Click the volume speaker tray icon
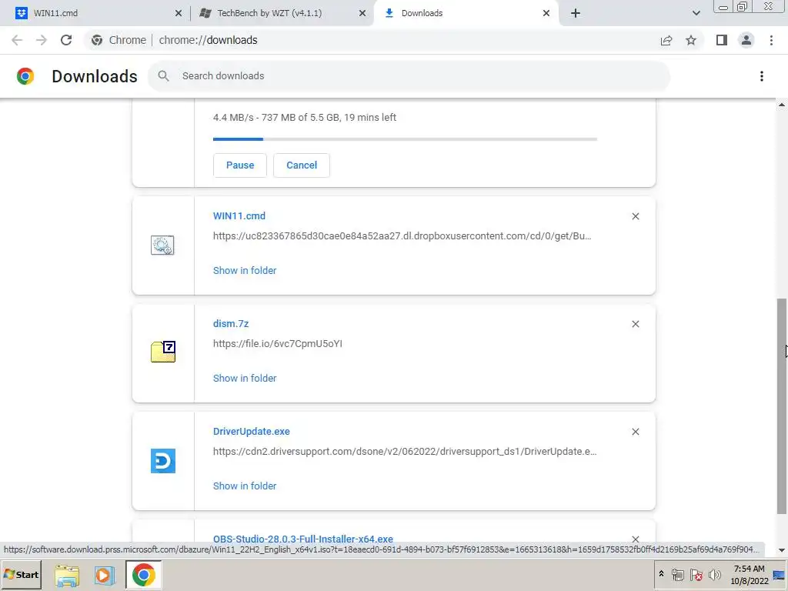The image size is (788, 591). tap(714, 575)
